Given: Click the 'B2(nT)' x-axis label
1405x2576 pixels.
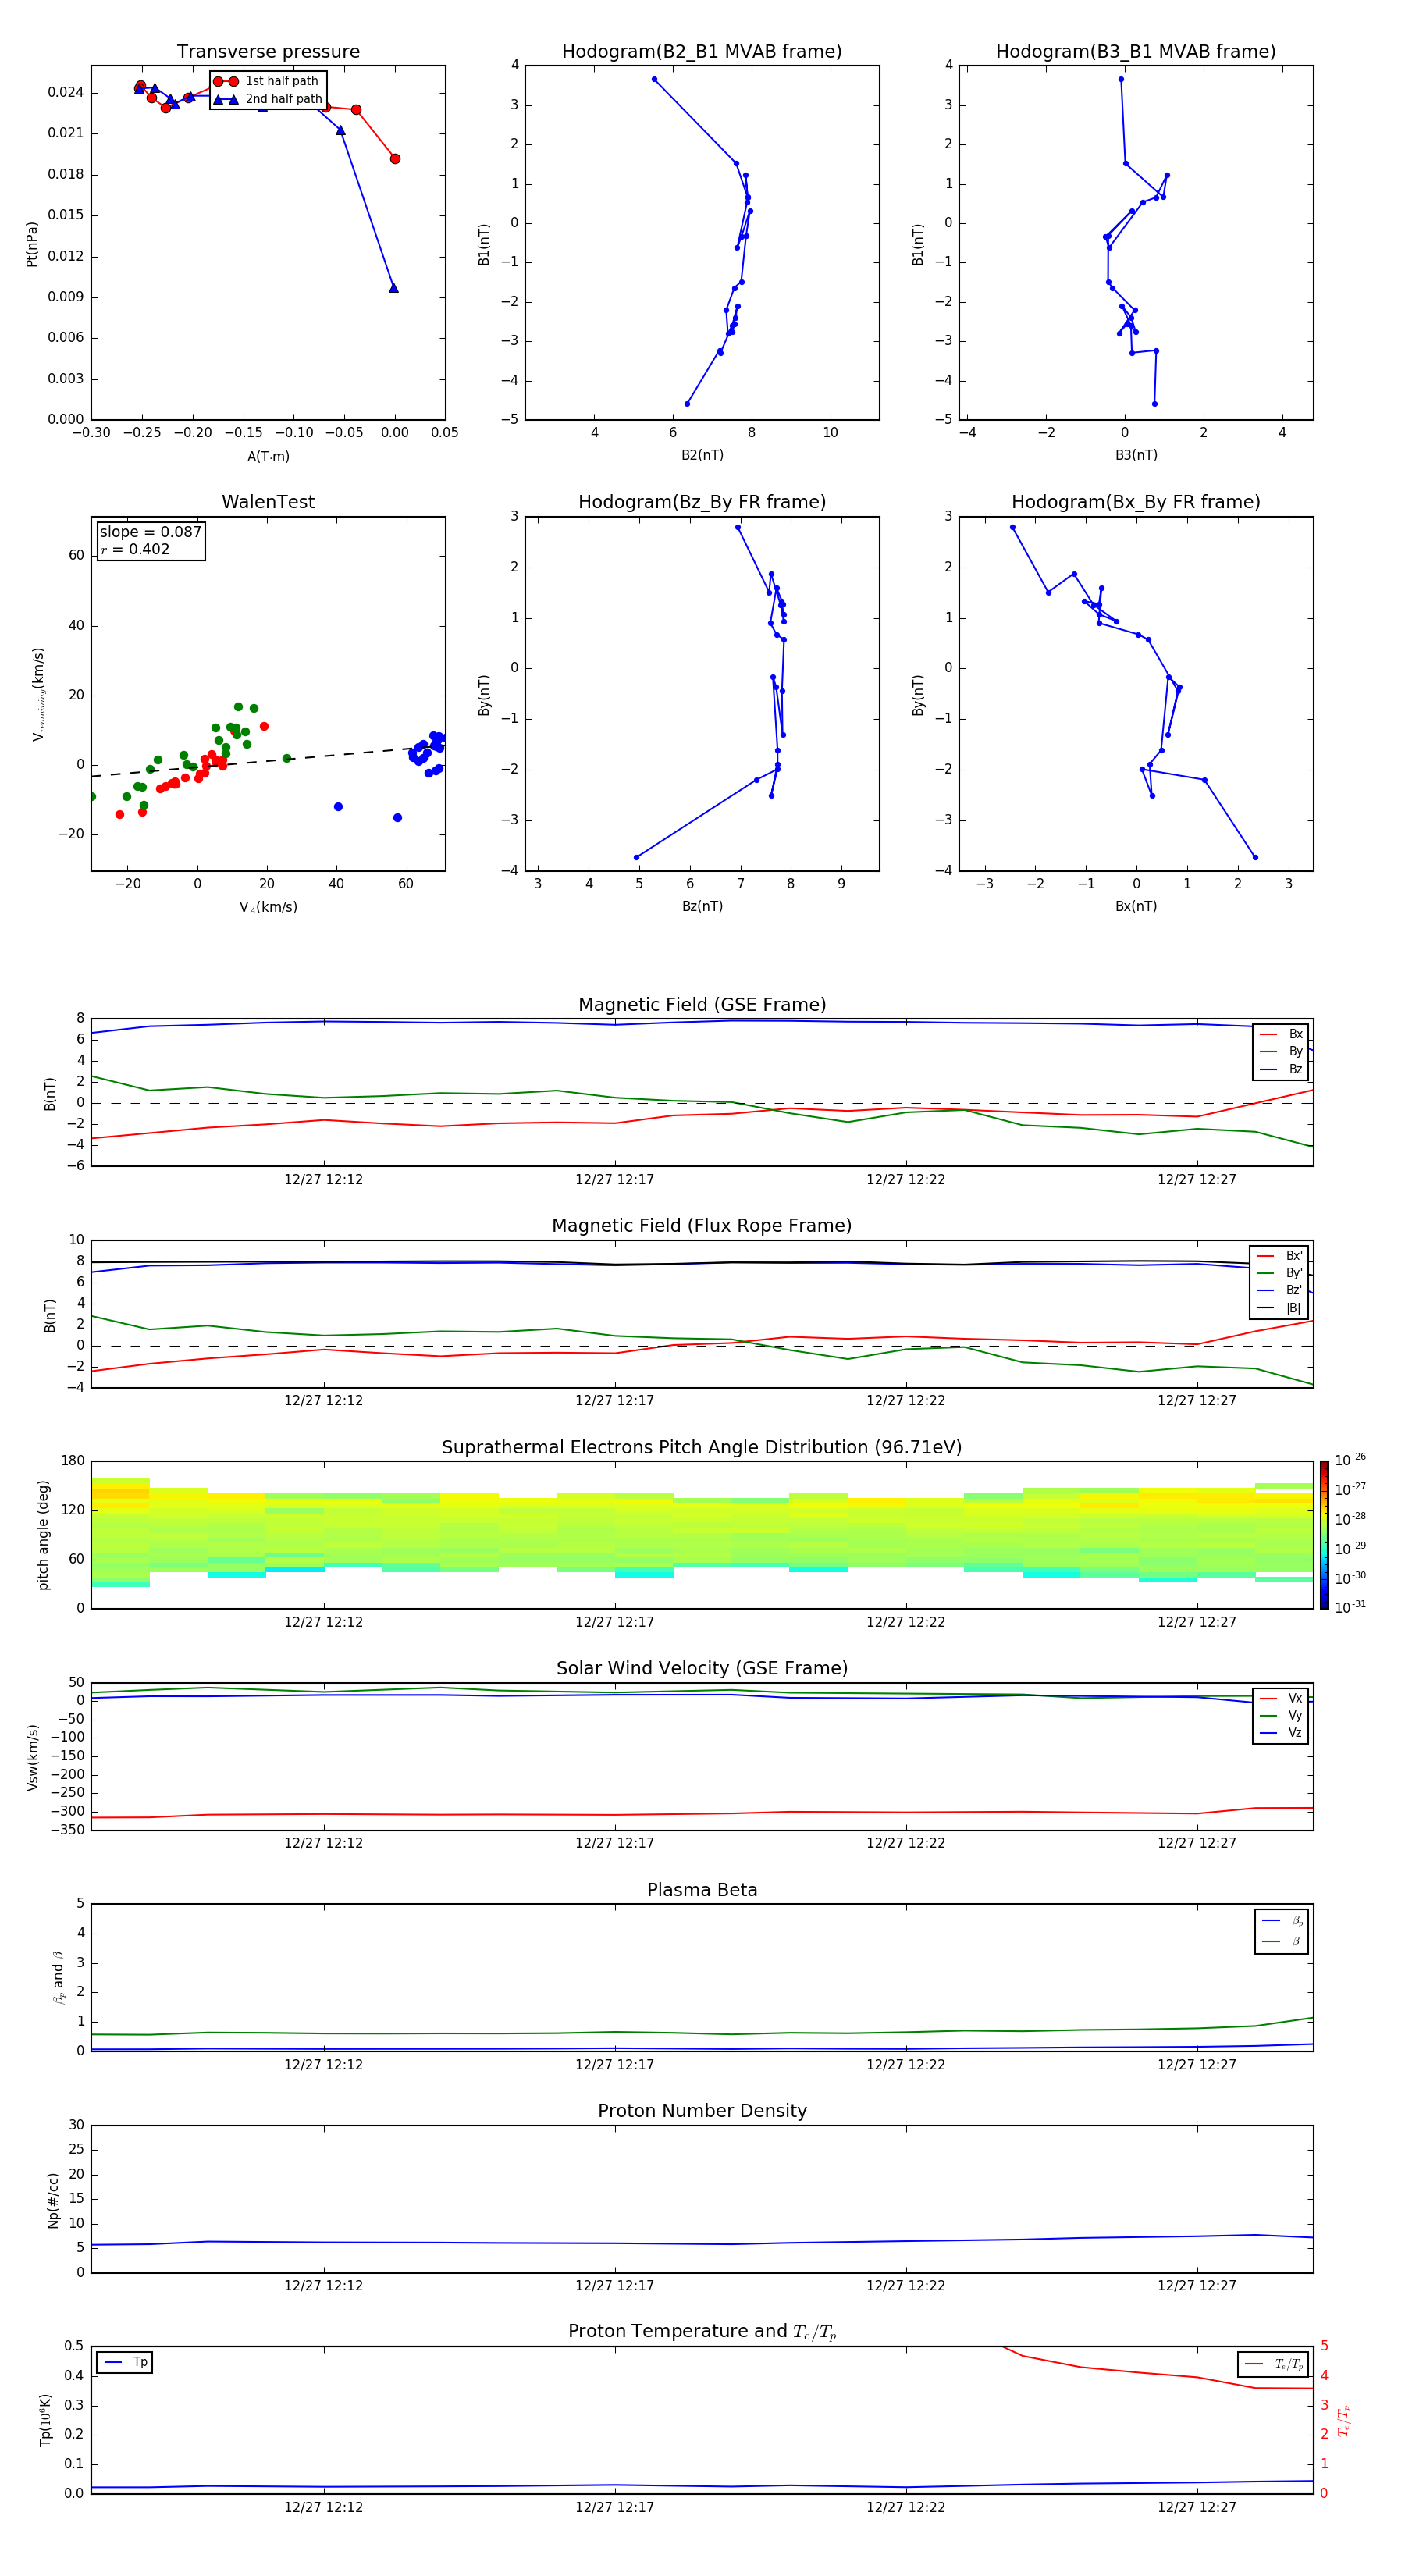Looking at the screenshot, I should pos(702,455).
